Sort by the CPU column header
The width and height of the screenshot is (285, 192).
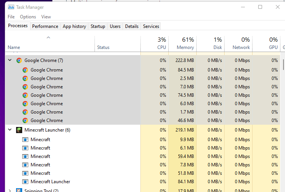point(155,44)
